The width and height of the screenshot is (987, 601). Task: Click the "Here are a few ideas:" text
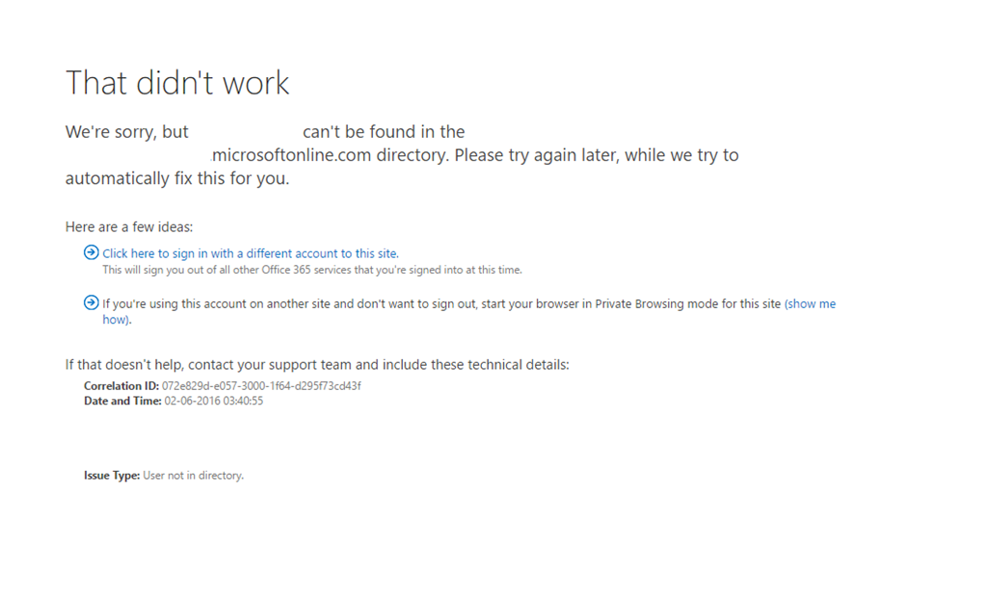click(x=129, y=227)
